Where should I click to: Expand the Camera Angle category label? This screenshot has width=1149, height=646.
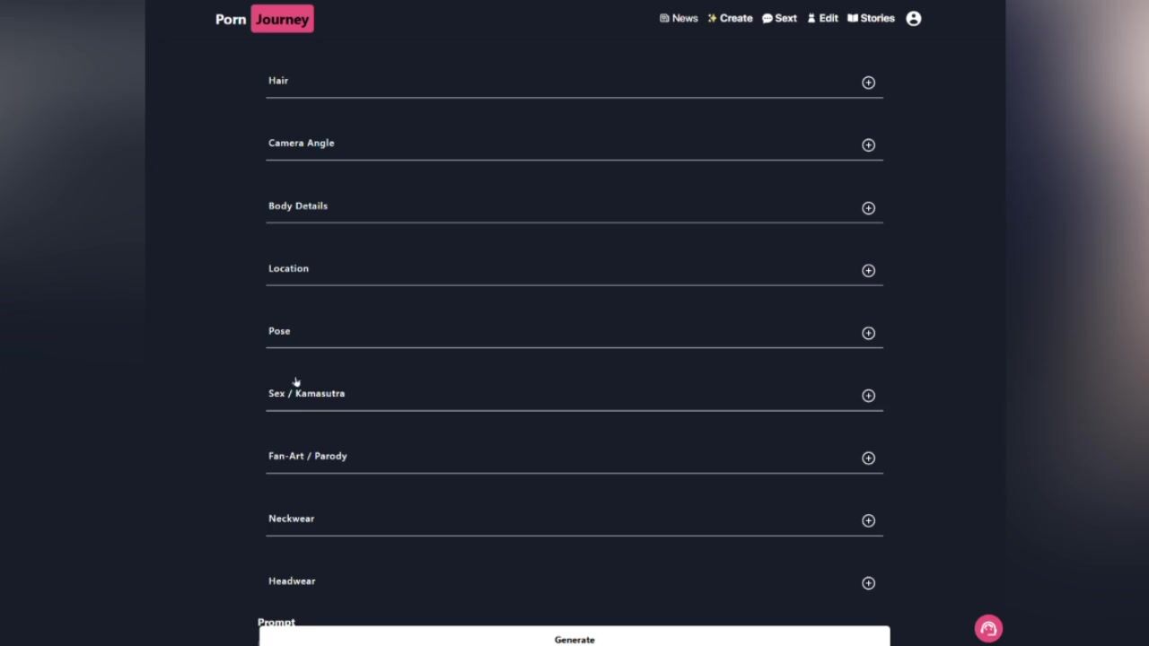click(301, 143)
